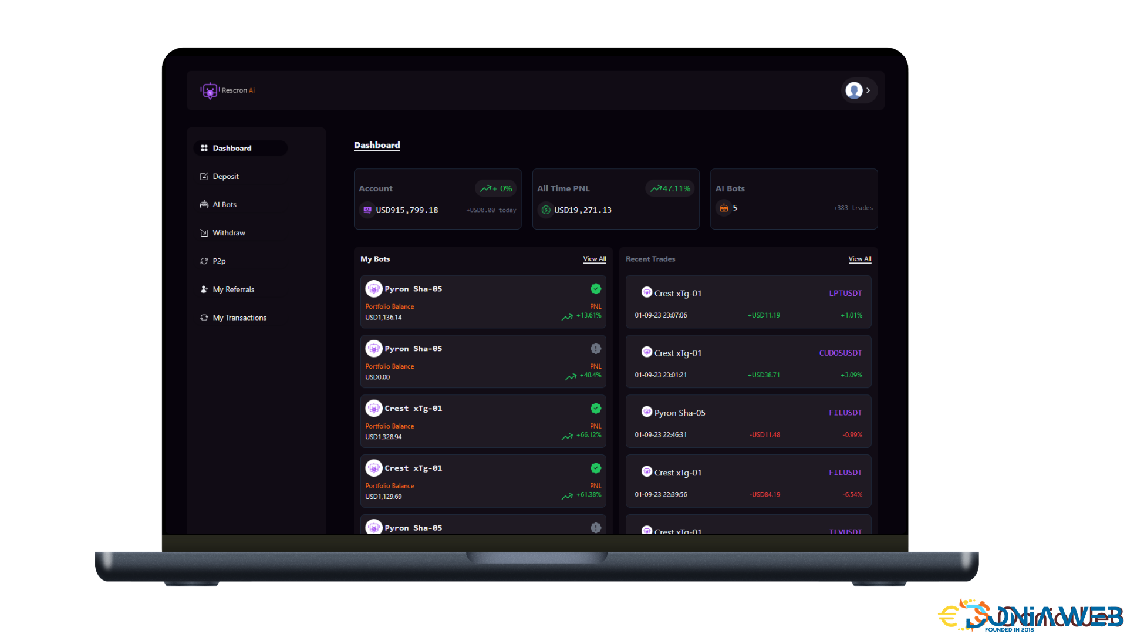This screenshot has height=634, width=1127.
Task: Expand the navigation chevron top right
Action: (x=868, y=90)
